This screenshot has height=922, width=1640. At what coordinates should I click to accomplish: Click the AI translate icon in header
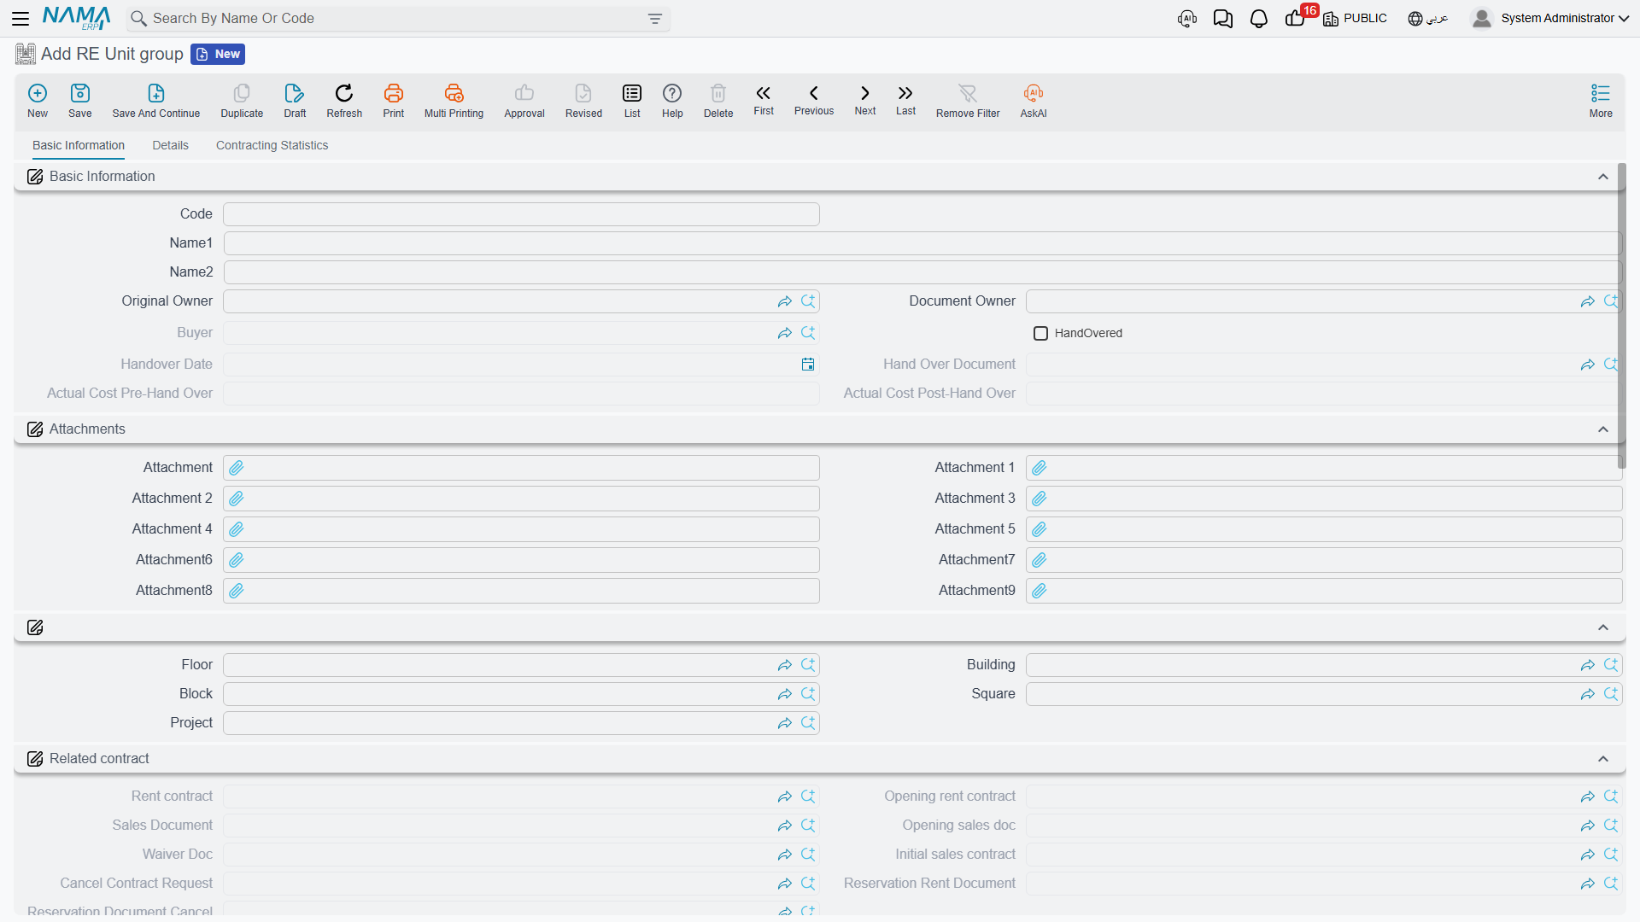pyautogui.click(x=1186, y=19)
